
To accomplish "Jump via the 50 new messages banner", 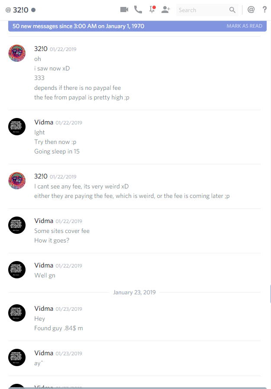I will 137,26.
